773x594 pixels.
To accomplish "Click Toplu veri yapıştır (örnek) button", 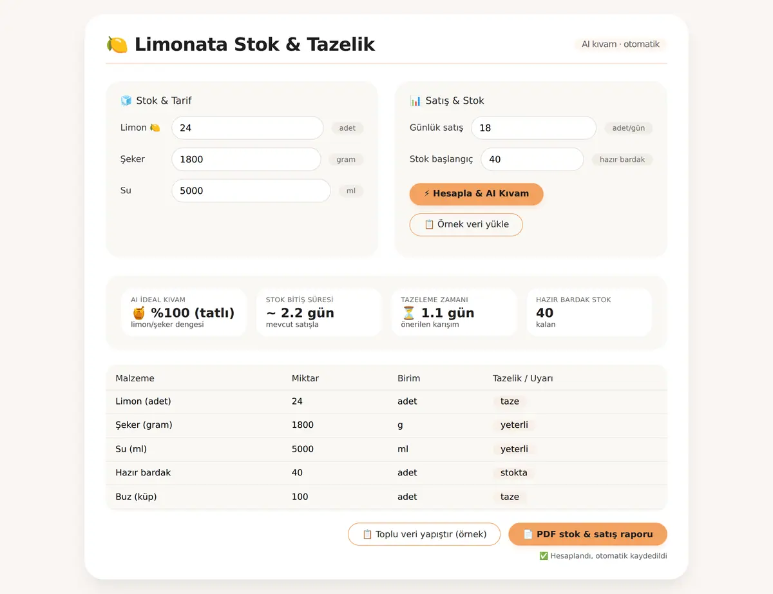I will [424, 534].
